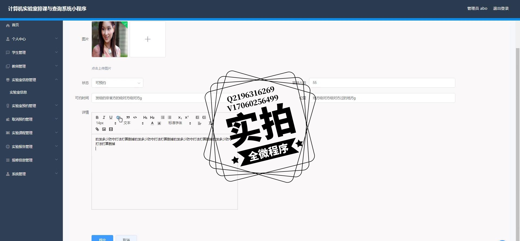Viewport: 520px width, 241px height.
Task: Click the 管理员 abo account label
Action: (x=477, y=9)
